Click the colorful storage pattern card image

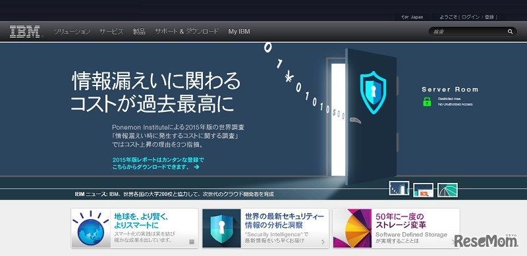[352, 228]
